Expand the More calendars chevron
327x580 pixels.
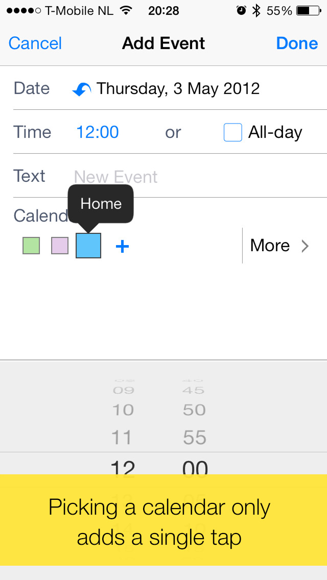[305, 246]
